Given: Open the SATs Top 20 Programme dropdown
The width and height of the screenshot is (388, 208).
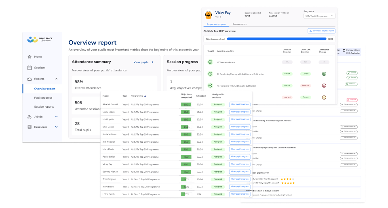Looking at the screenshot, I should (x=319, y=16).
